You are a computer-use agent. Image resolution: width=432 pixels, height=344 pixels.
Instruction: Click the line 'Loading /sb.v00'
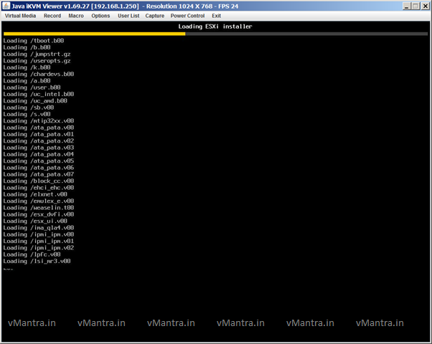coord(29,107)
